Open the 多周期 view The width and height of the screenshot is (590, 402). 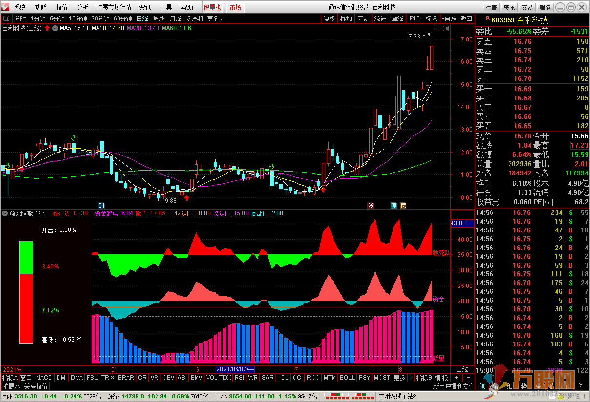click(x=195, y=19)
